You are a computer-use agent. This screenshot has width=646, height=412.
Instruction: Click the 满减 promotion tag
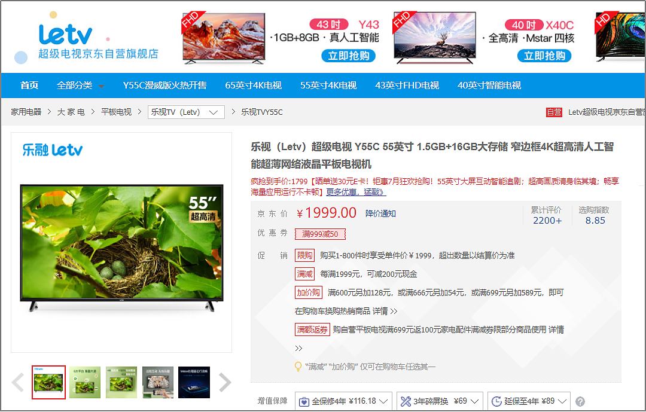tap(305, 274)
